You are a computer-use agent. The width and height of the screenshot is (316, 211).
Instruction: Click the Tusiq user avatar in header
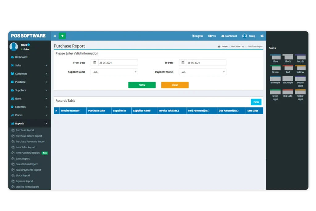tap(244, 36)
